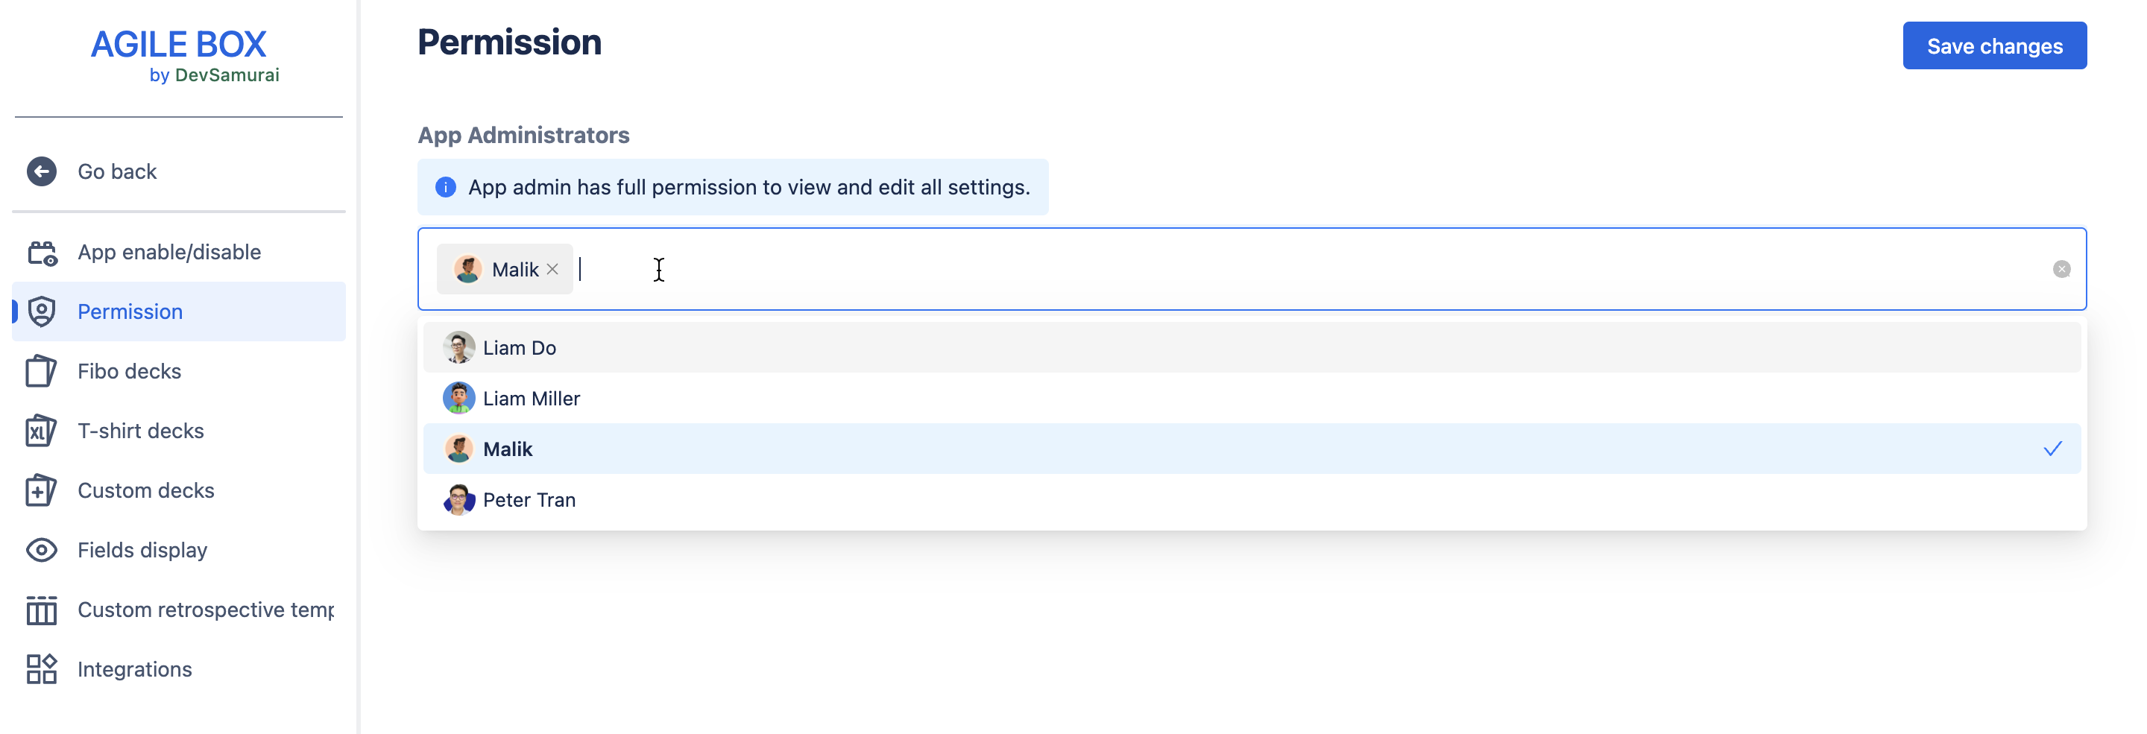Navigate to Fibo decks menu item
The width and height of the screenshot is (2147, 734).
point(129,372)
